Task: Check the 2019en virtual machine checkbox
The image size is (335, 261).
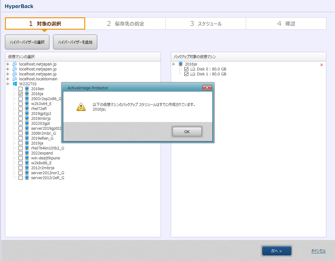Action: (20, 89)
